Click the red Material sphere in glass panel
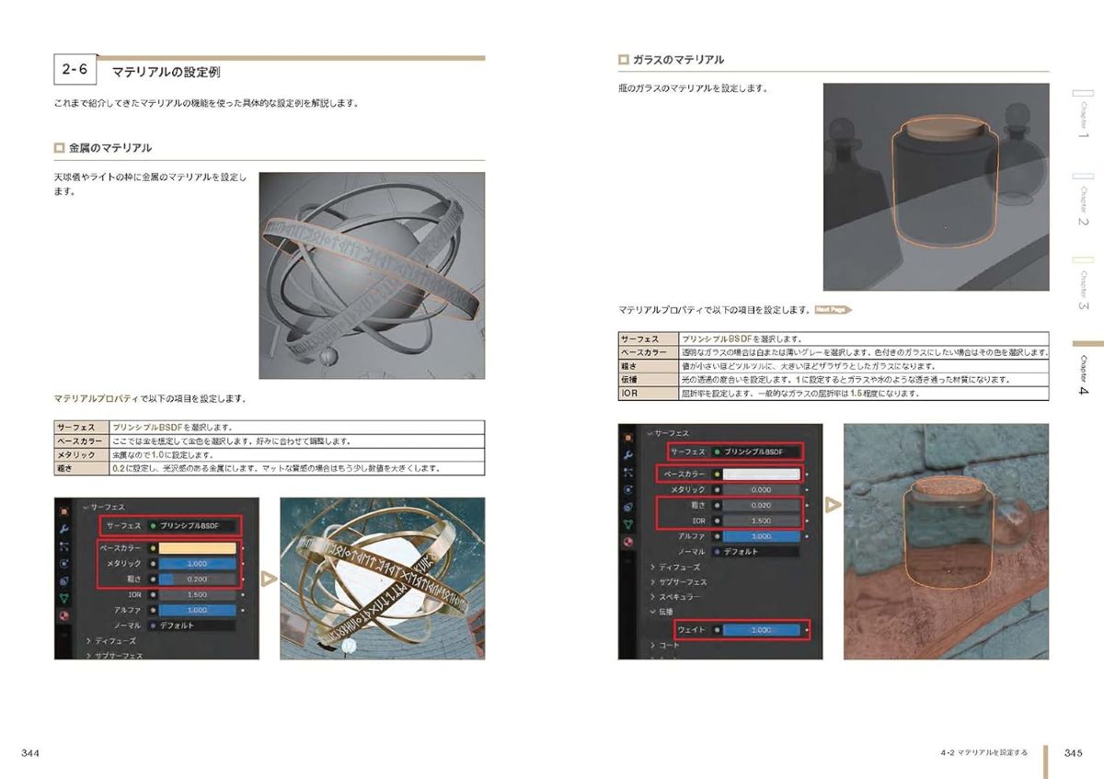Image resolution: width=1104 pixels, height=779 pixels. (628, 542)
